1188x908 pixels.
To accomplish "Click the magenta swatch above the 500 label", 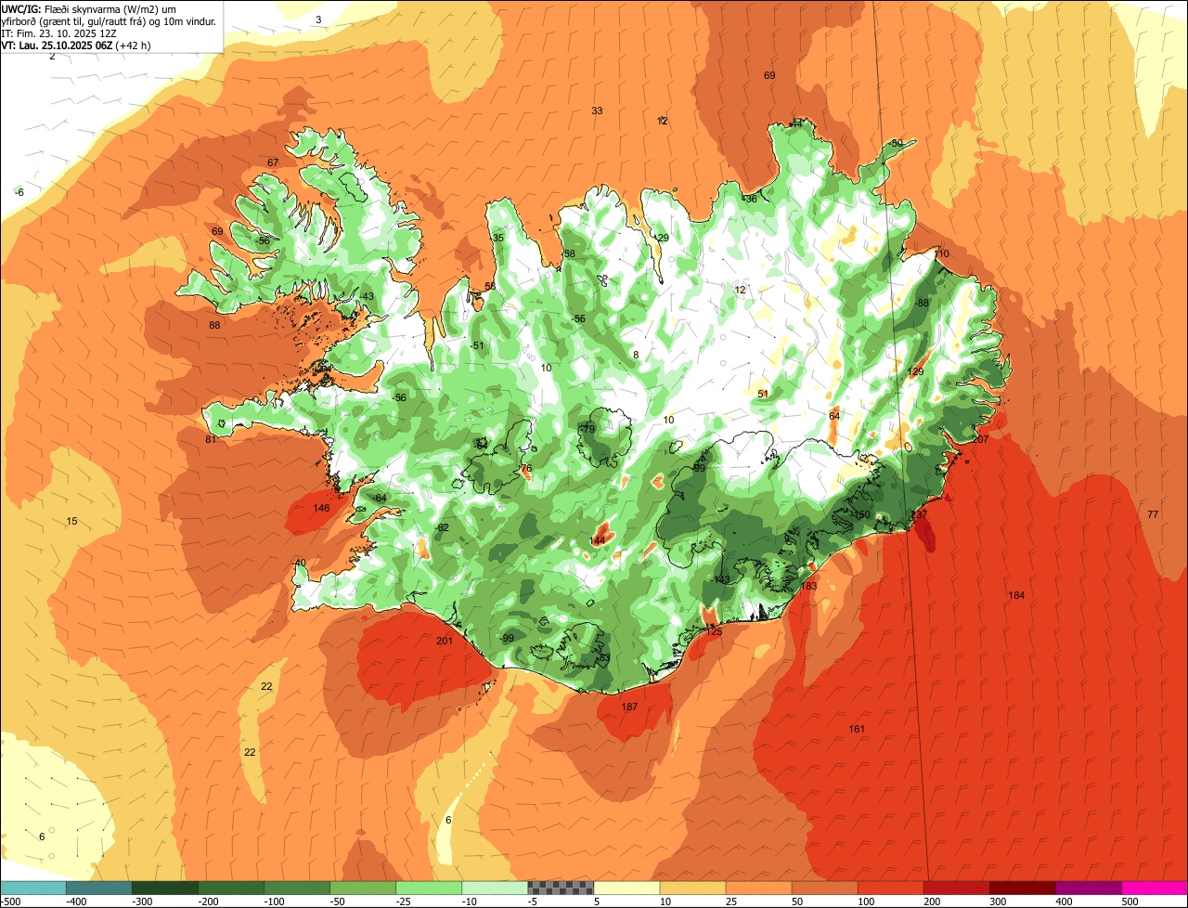I will (x=1155, y=888).
